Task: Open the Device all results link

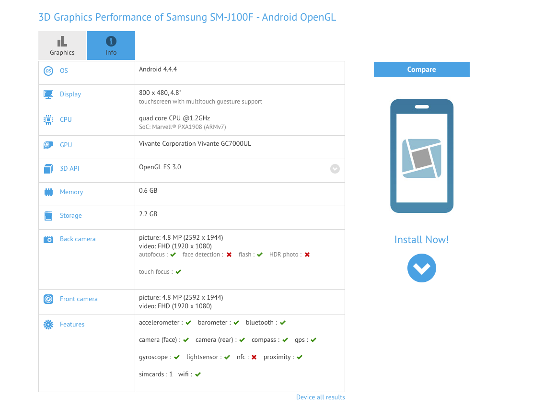Action: coord(320,397)
